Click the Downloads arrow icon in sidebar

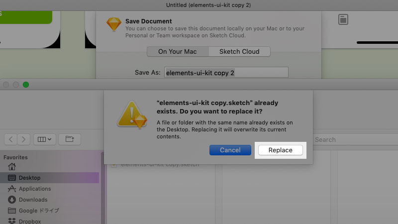12,200
